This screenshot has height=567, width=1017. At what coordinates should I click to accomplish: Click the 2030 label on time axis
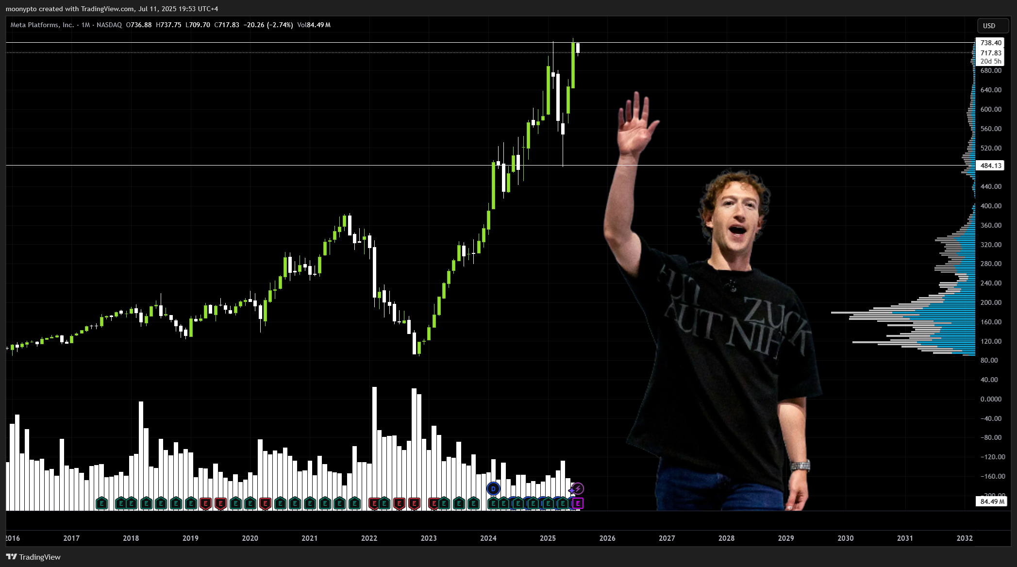(846, 538)
